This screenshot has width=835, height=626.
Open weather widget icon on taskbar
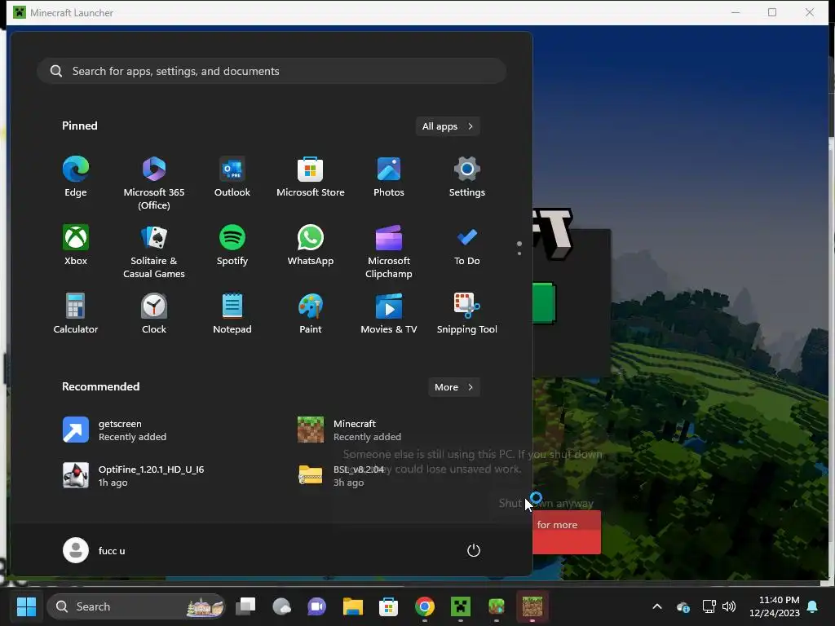[x=281, y=606]
